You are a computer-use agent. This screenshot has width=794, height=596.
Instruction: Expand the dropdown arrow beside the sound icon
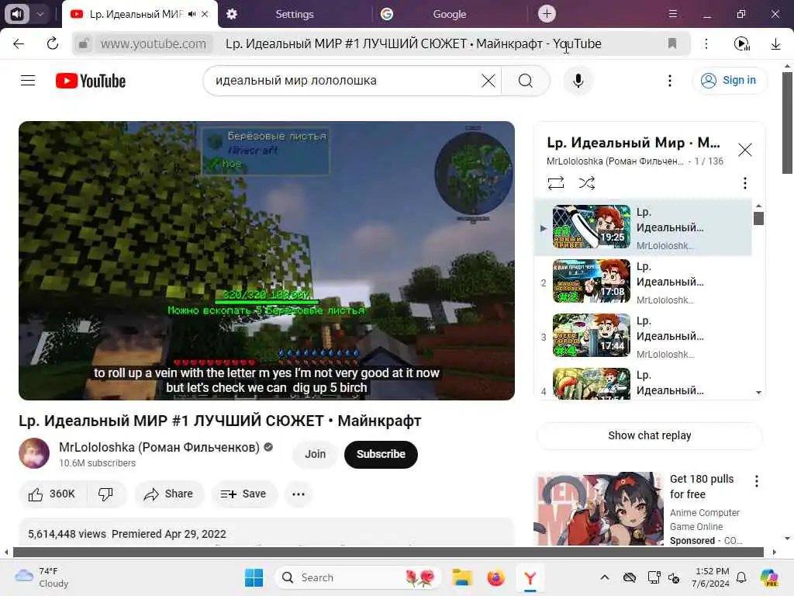(x=40, y=14)
